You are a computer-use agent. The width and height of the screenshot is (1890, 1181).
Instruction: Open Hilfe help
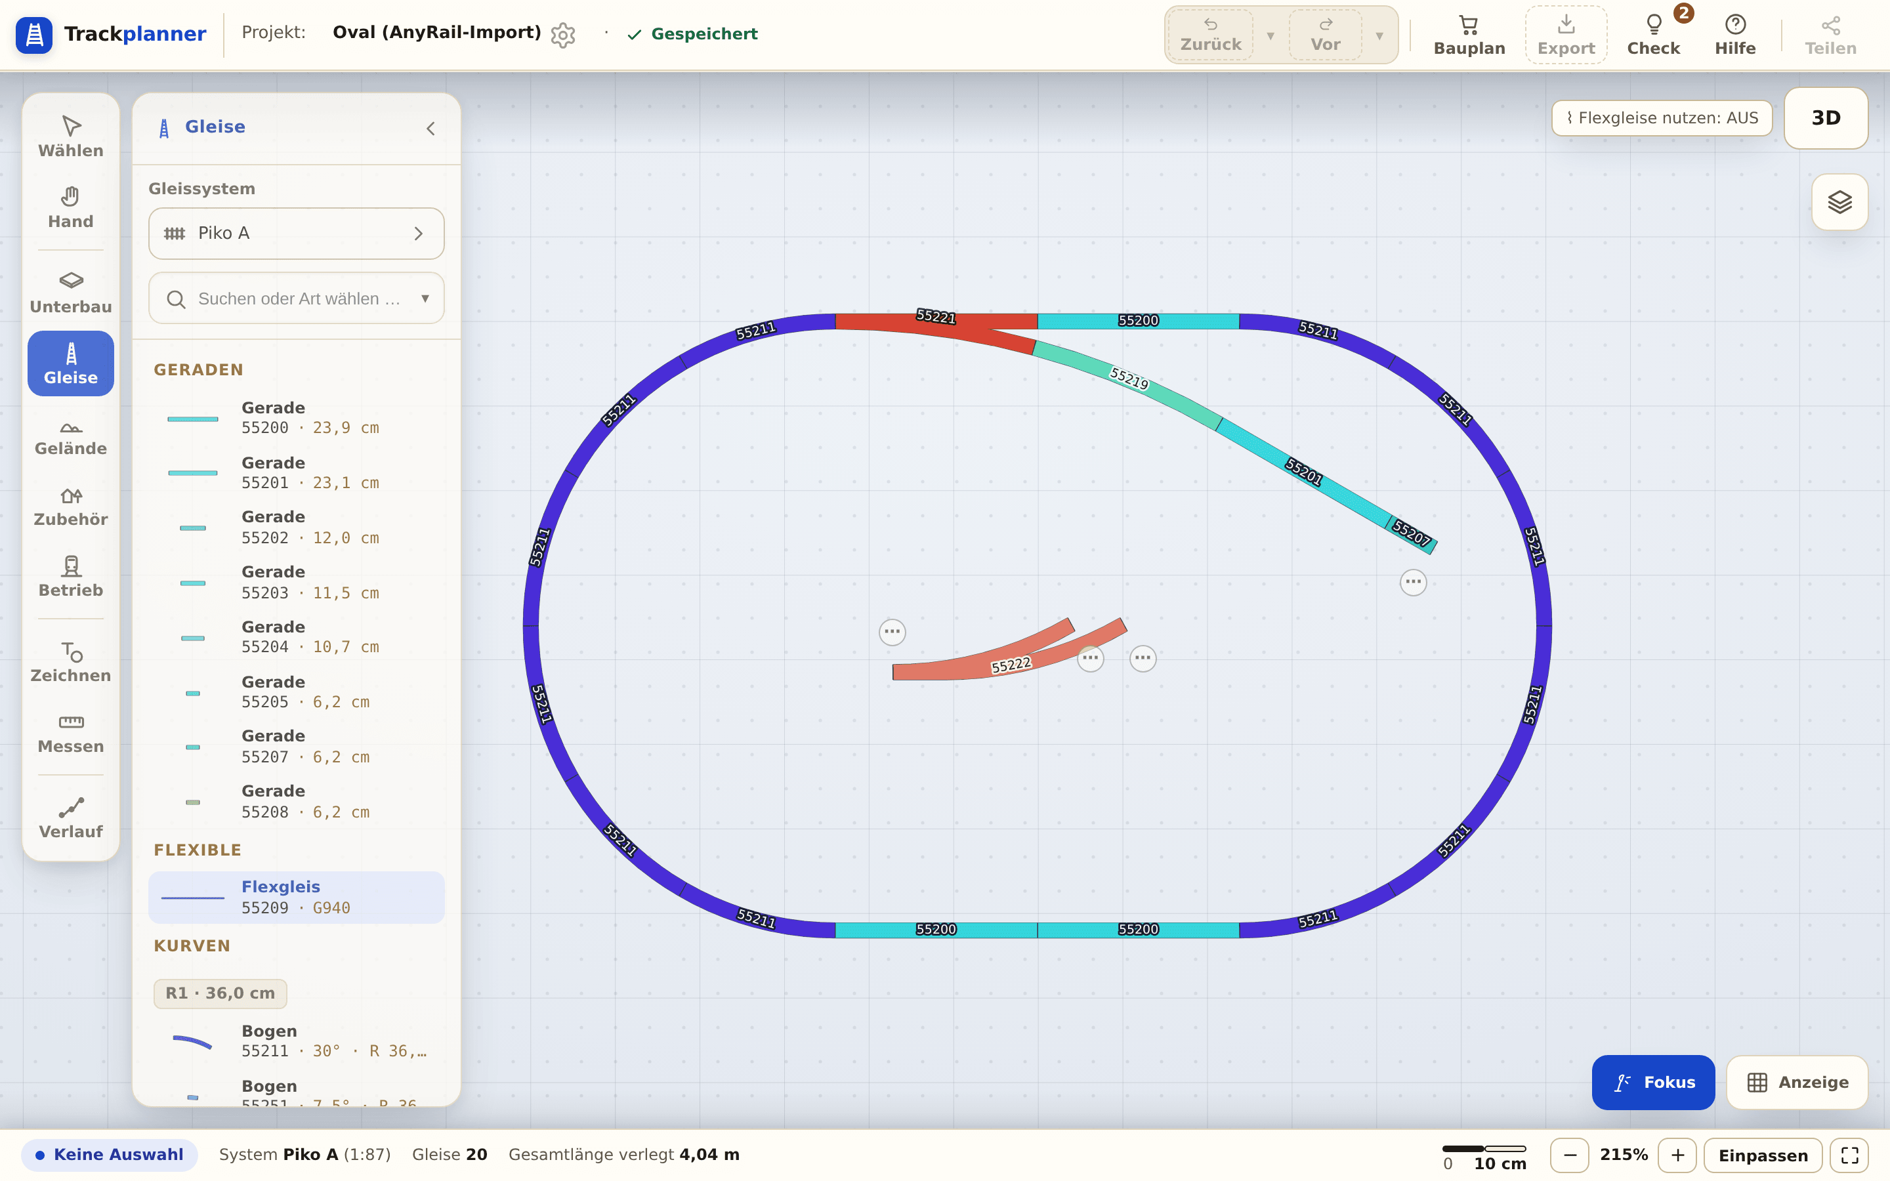click(x=1734, y=35)
